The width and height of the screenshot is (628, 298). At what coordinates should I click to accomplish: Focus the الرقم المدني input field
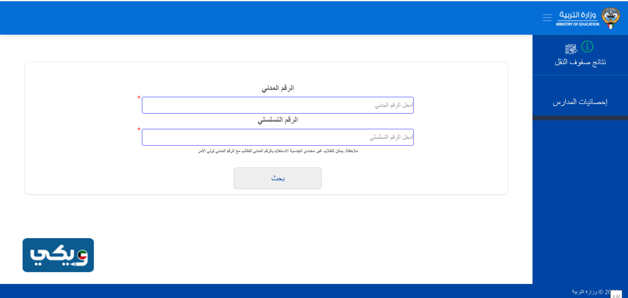(x=277, y=105)
